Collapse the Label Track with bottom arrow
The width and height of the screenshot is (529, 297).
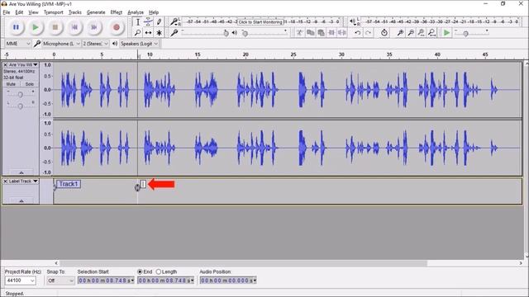pyautogui.click(x=21, y=201)
